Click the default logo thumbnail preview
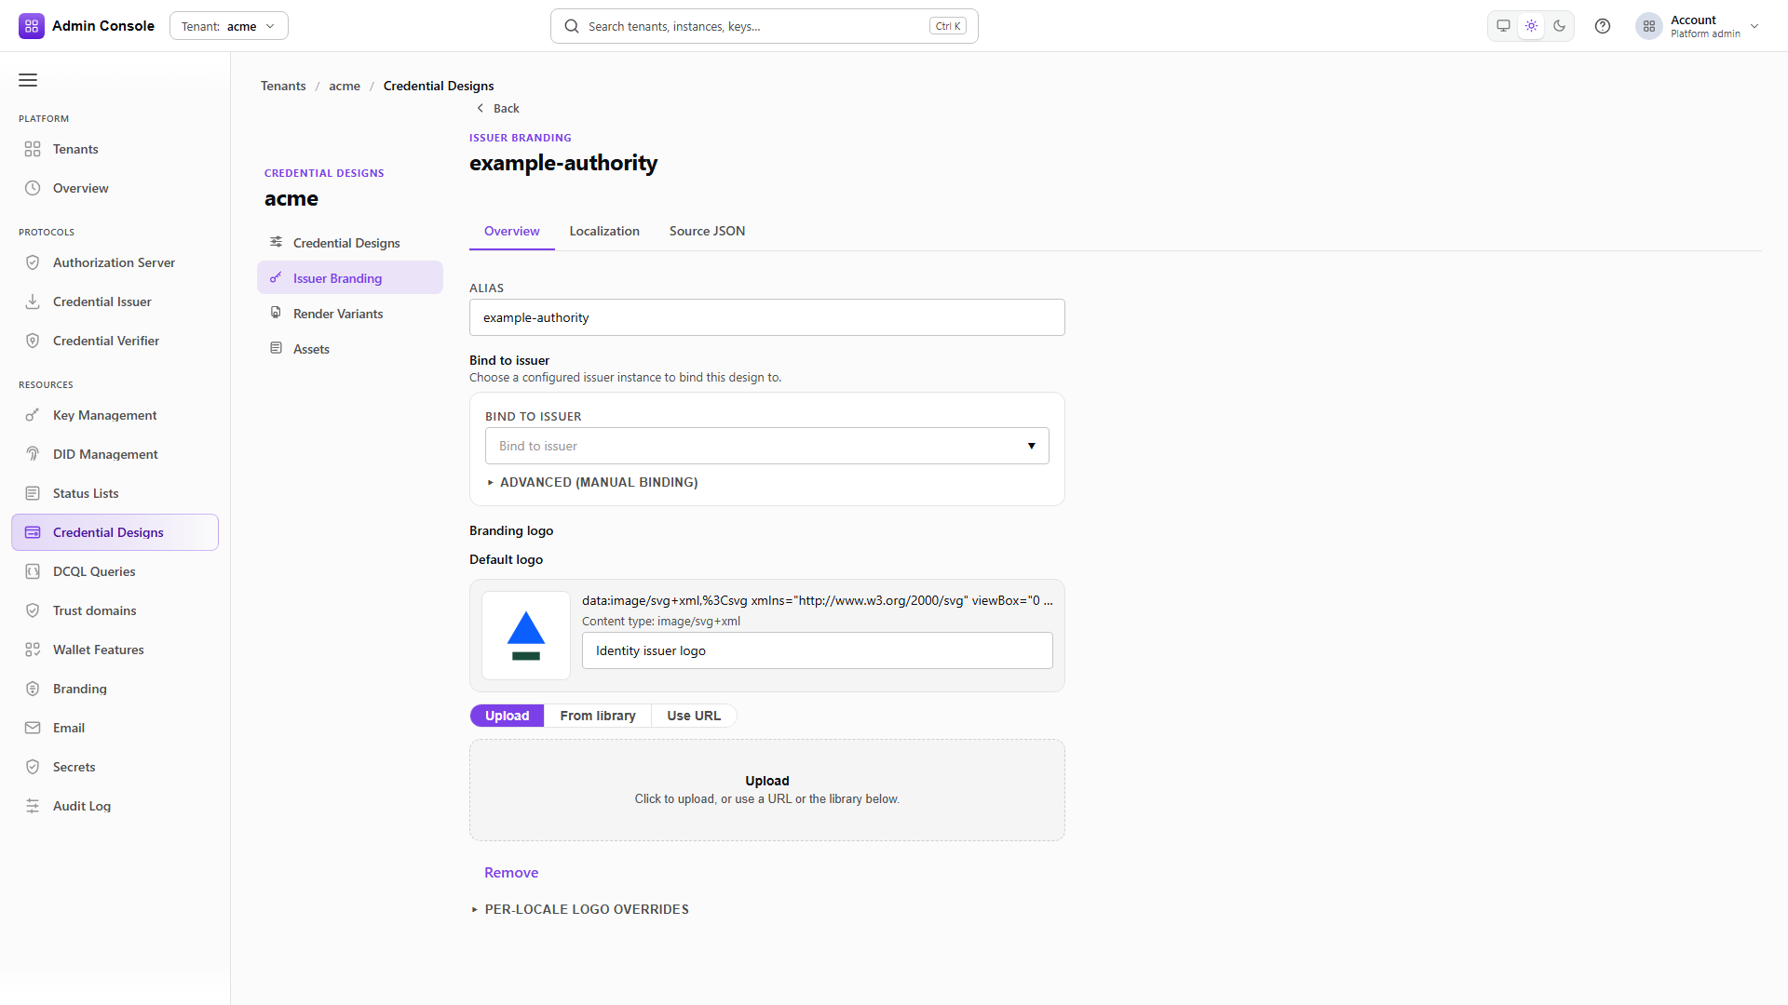This screenshot has width=1788, height=1005. [x=526, y=636]
